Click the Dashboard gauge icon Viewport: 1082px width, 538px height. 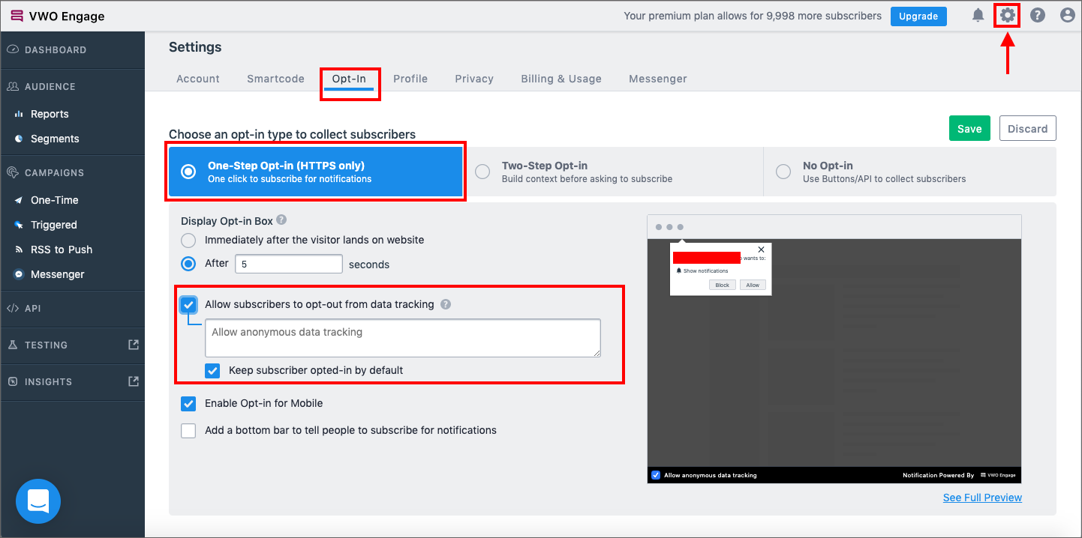(13, 49)
